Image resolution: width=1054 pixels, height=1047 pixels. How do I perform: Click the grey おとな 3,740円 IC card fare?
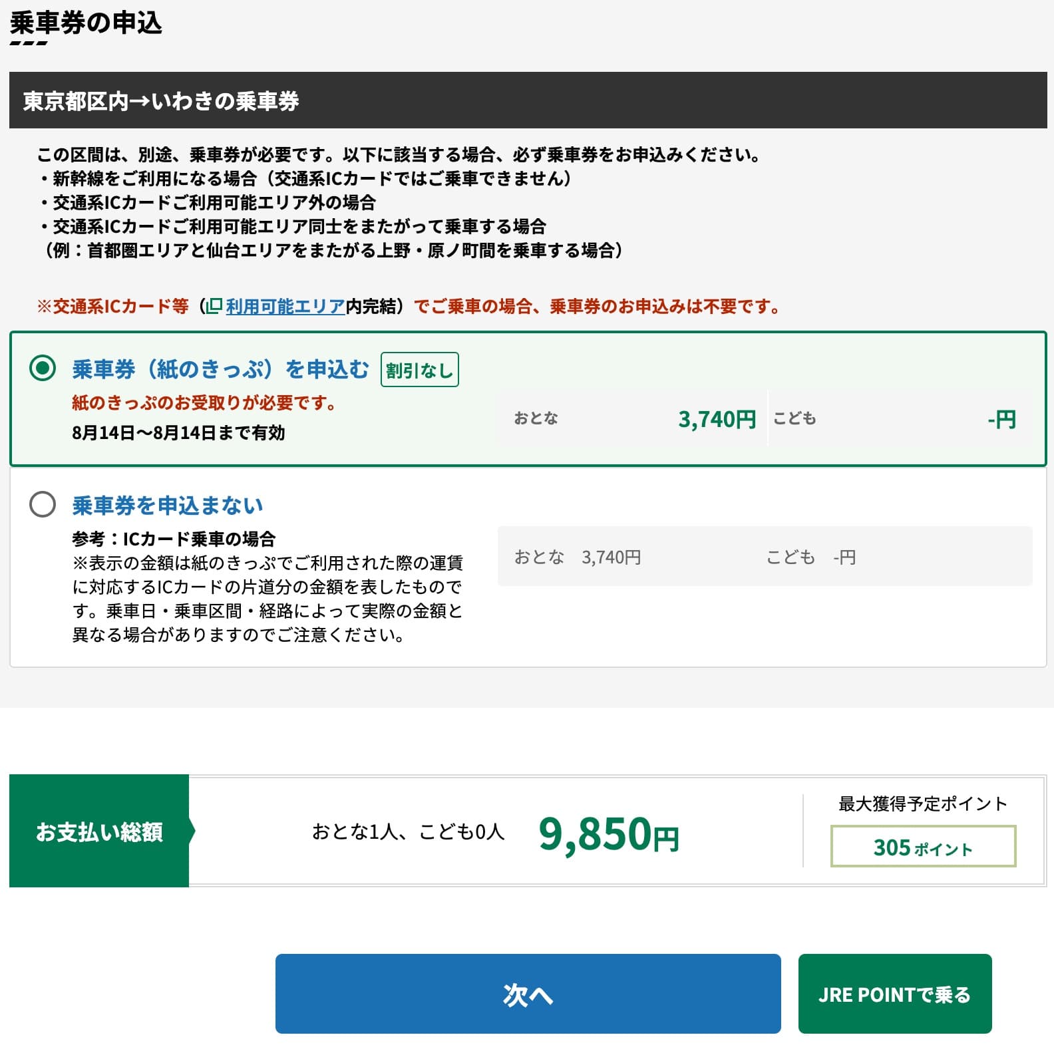pos(578,557)
